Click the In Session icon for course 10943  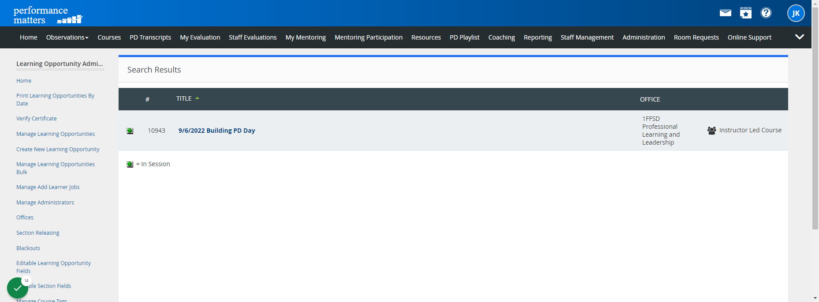[x=130, y=131]
